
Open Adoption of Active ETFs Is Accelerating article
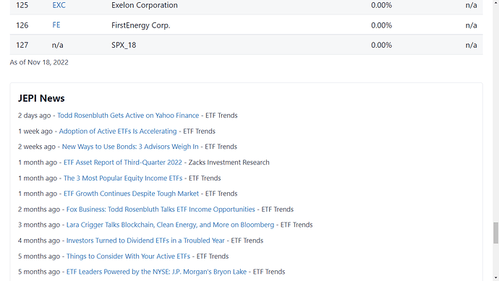pyautogui.click(x=117, y=131)
